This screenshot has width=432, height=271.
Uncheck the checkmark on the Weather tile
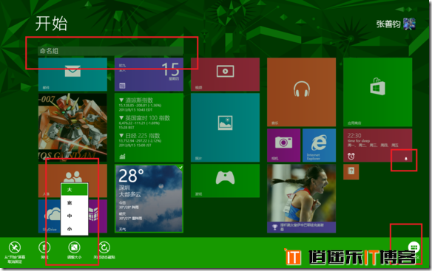[x=180, y=167]
